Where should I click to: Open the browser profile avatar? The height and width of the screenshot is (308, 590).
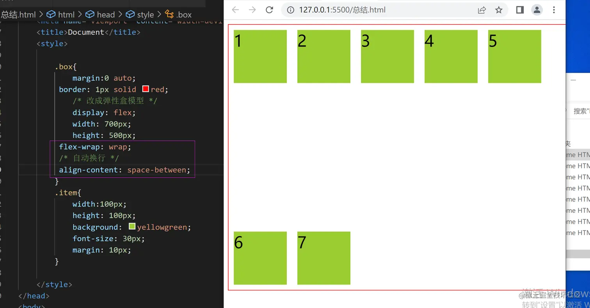(x=537, y=10)
